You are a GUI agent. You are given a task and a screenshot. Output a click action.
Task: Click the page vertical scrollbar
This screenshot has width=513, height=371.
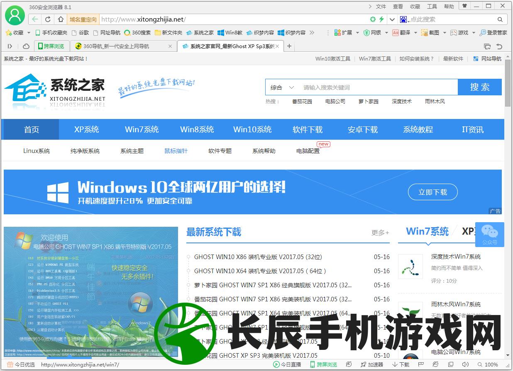(508, 83)
